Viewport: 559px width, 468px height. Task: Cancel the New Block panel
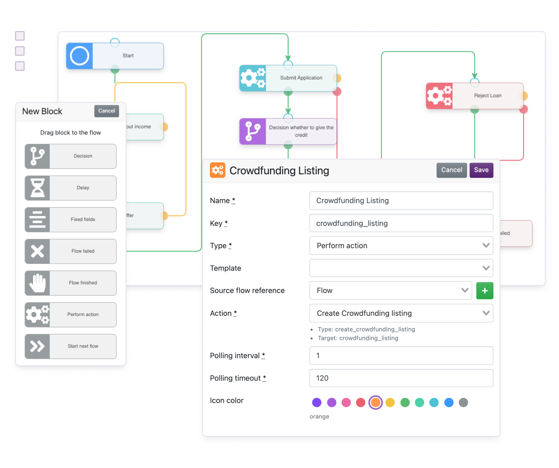[x=106, y=111]
